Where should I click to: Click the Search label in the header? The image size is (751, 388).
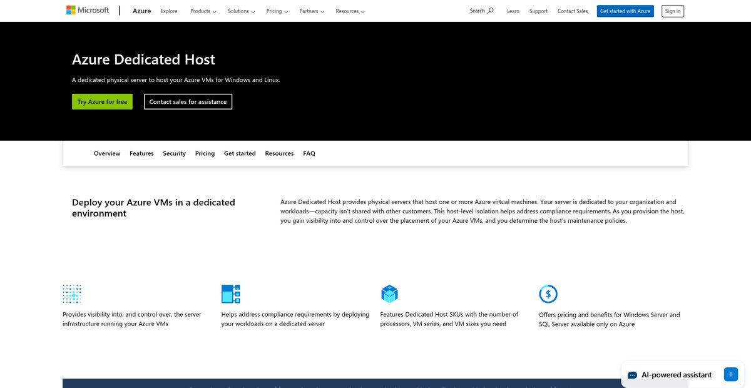point(478,11)
